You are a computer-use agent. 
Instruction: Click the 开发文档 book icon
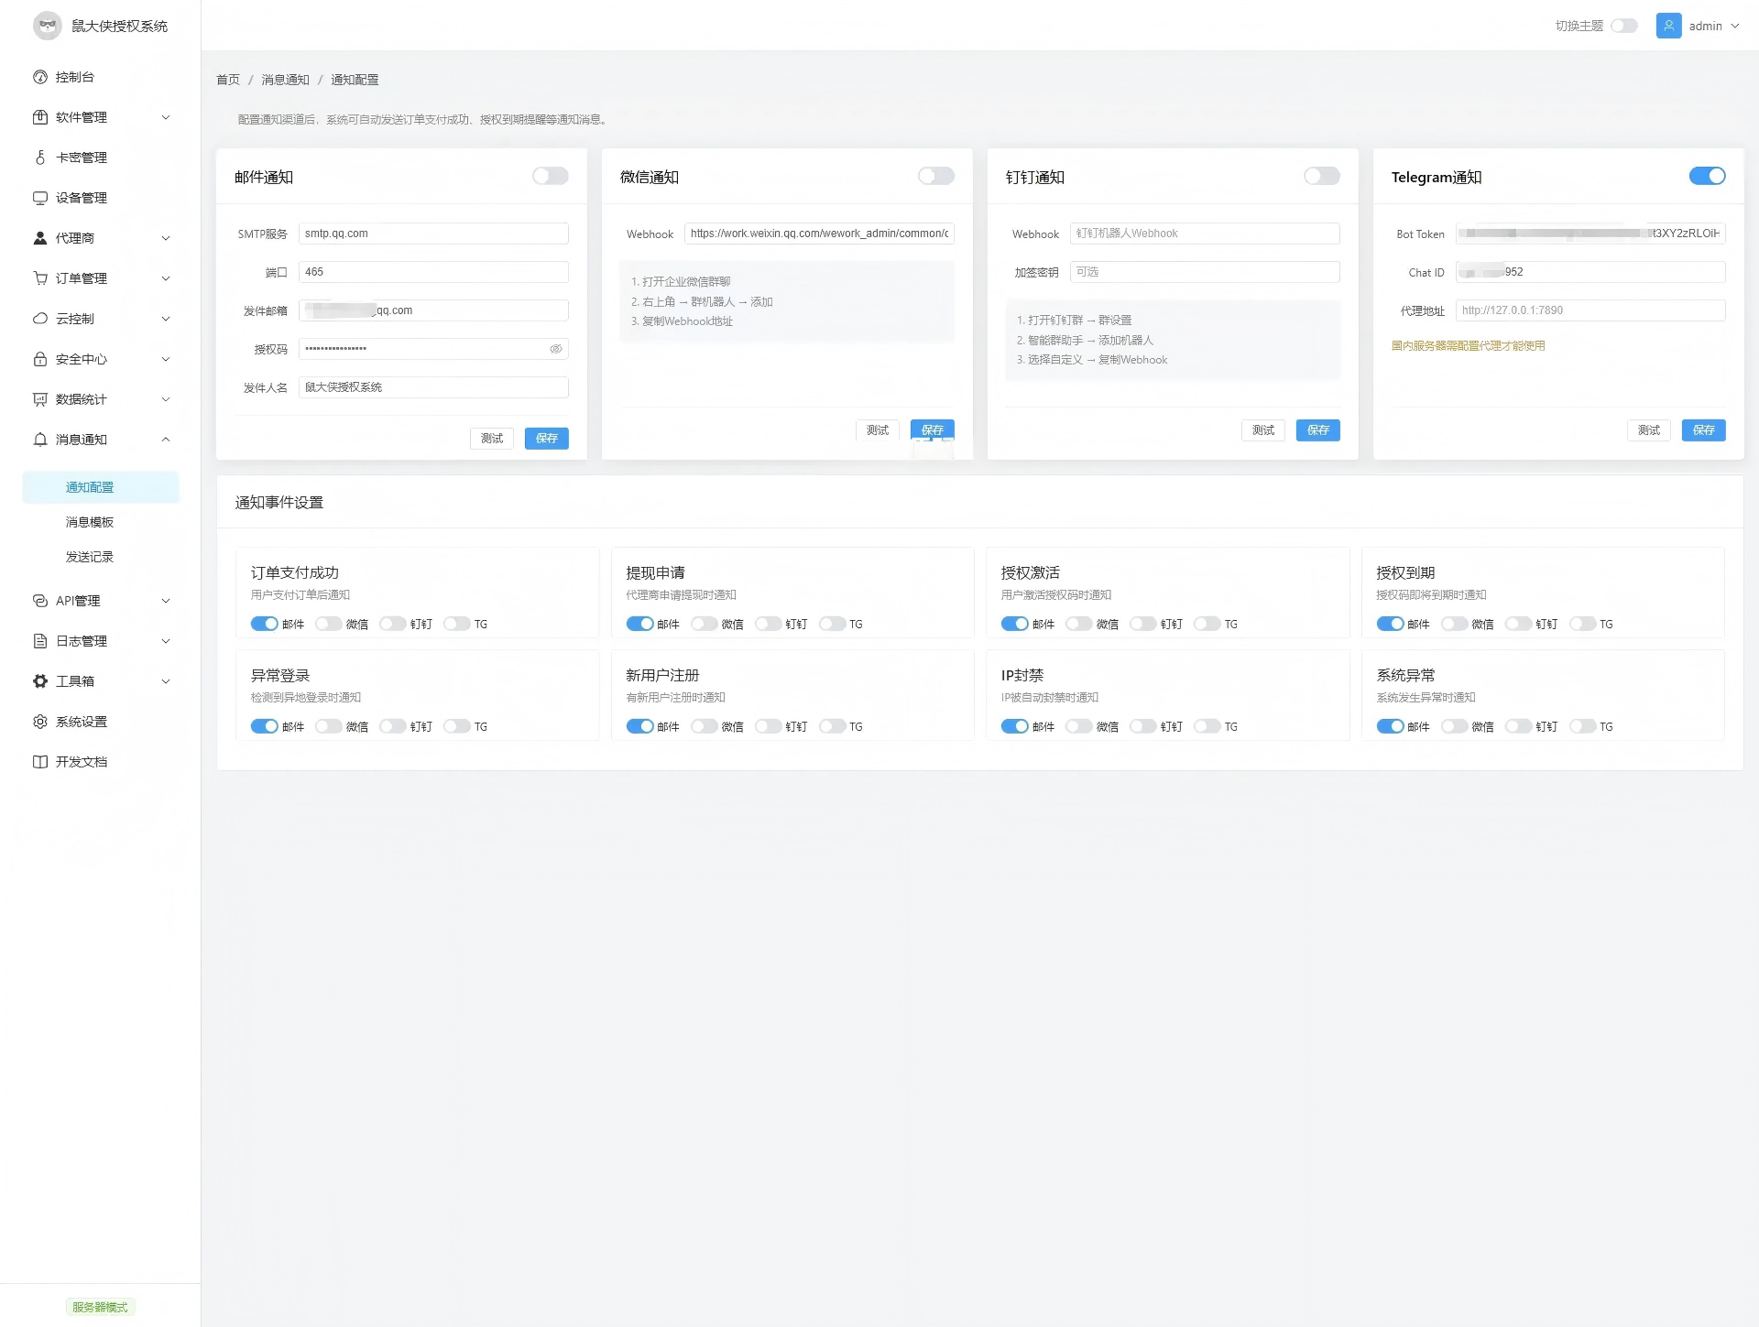40,762
